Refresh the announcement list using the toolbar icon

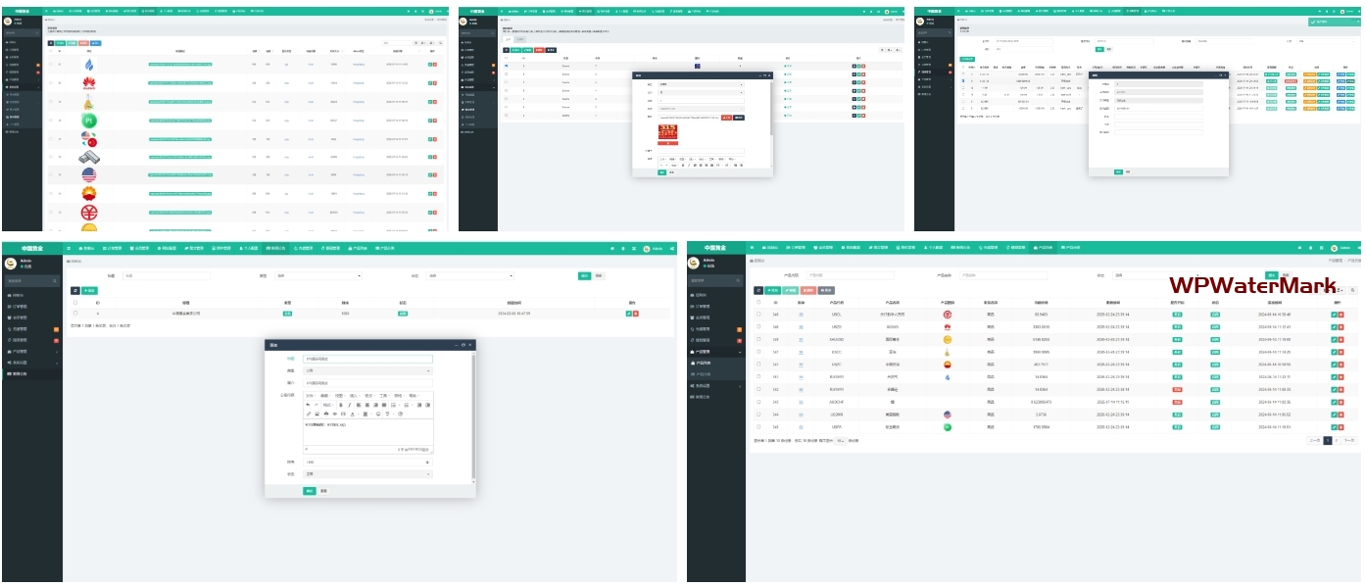75,290
